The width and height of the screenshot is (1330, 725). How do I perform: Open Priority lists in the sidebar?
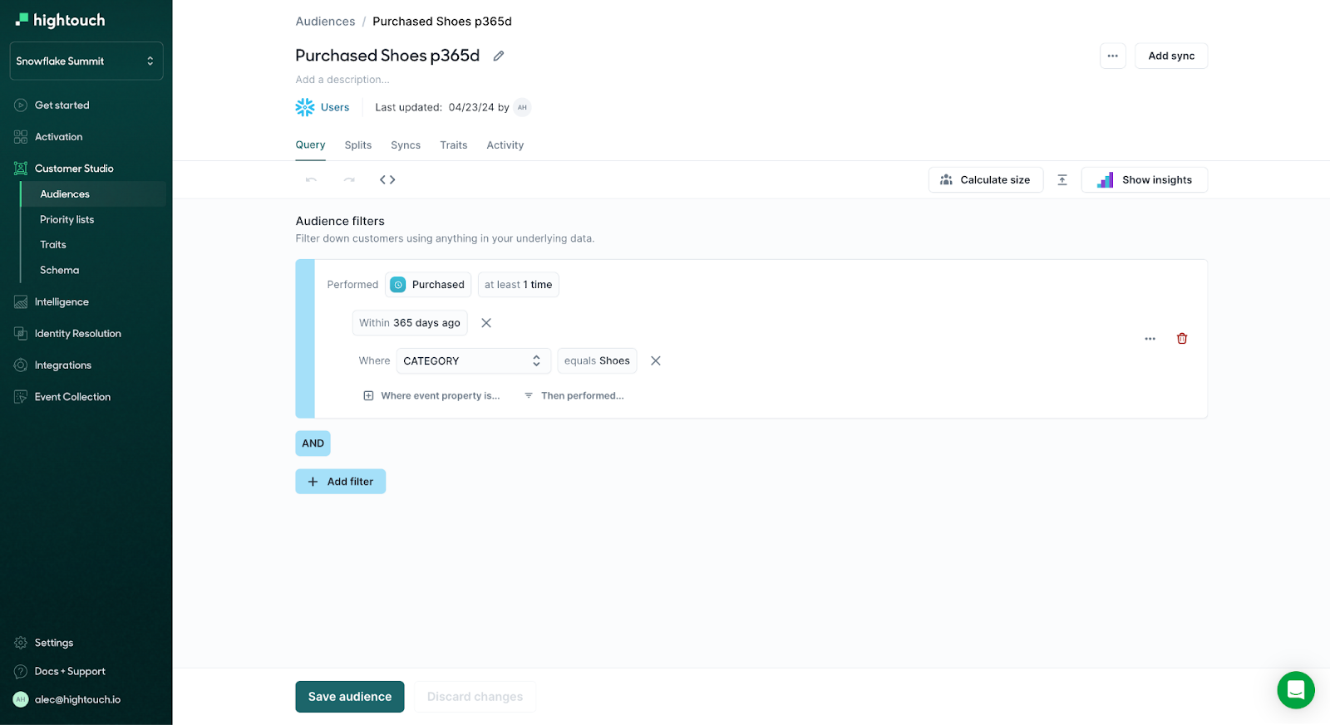(67, 219)
